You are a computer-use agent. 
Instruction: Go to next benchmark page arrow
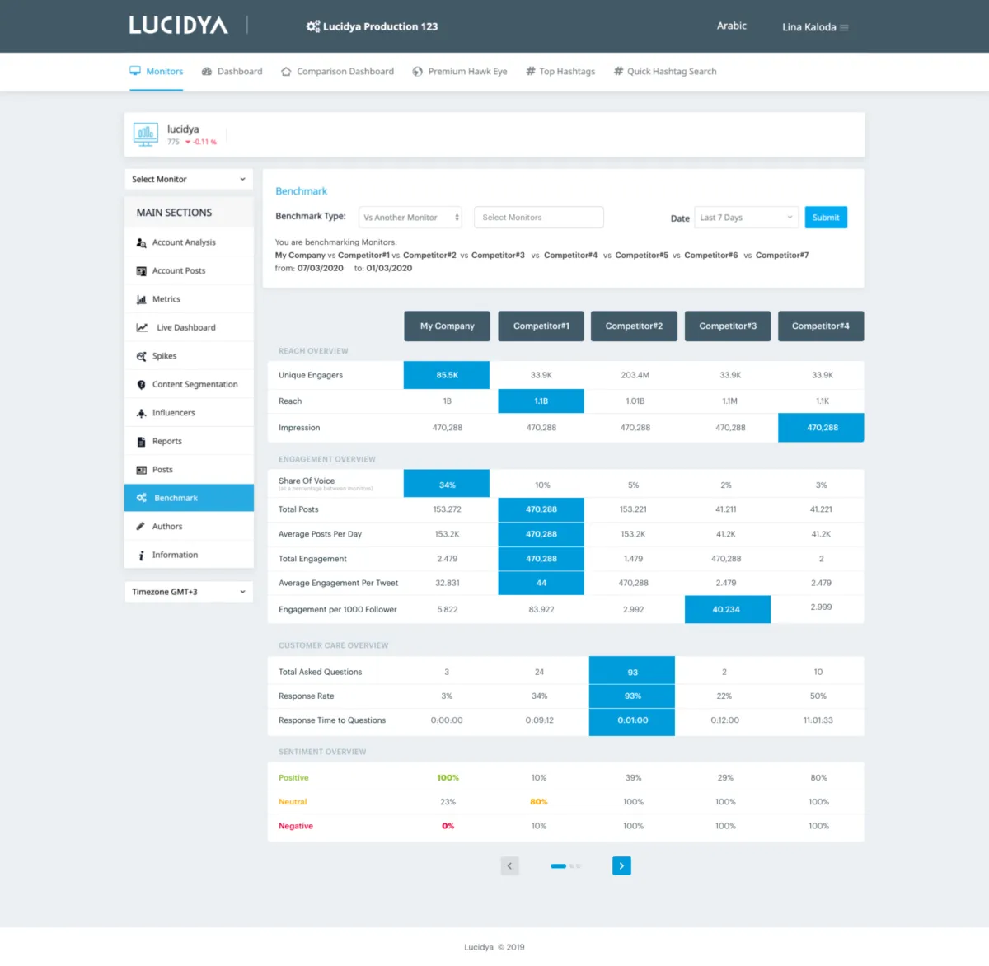pos(621,865)
